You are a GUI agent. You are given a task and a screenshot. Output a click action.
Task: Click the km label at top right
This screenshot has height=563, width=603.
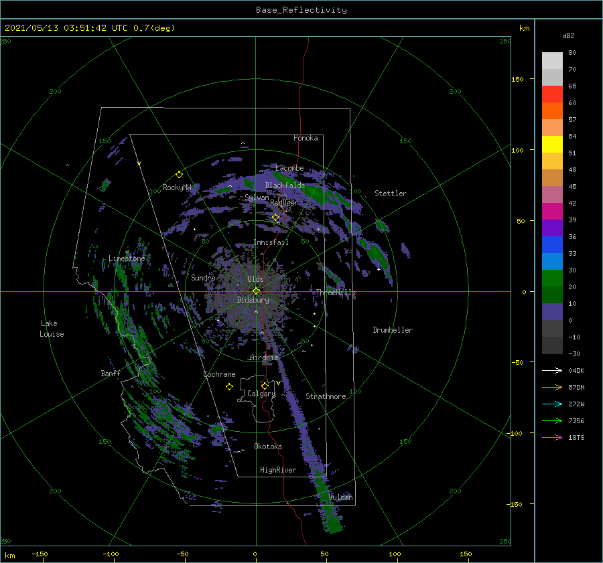pos(524,28)
